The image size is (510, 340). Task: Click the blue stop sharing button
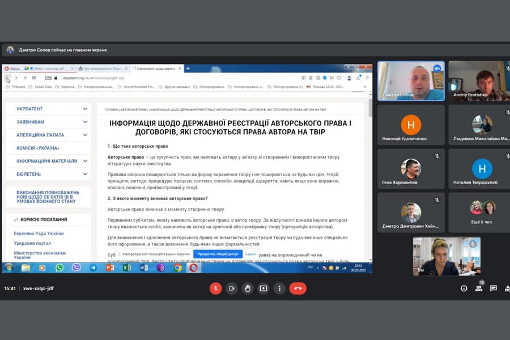(218, 254)
